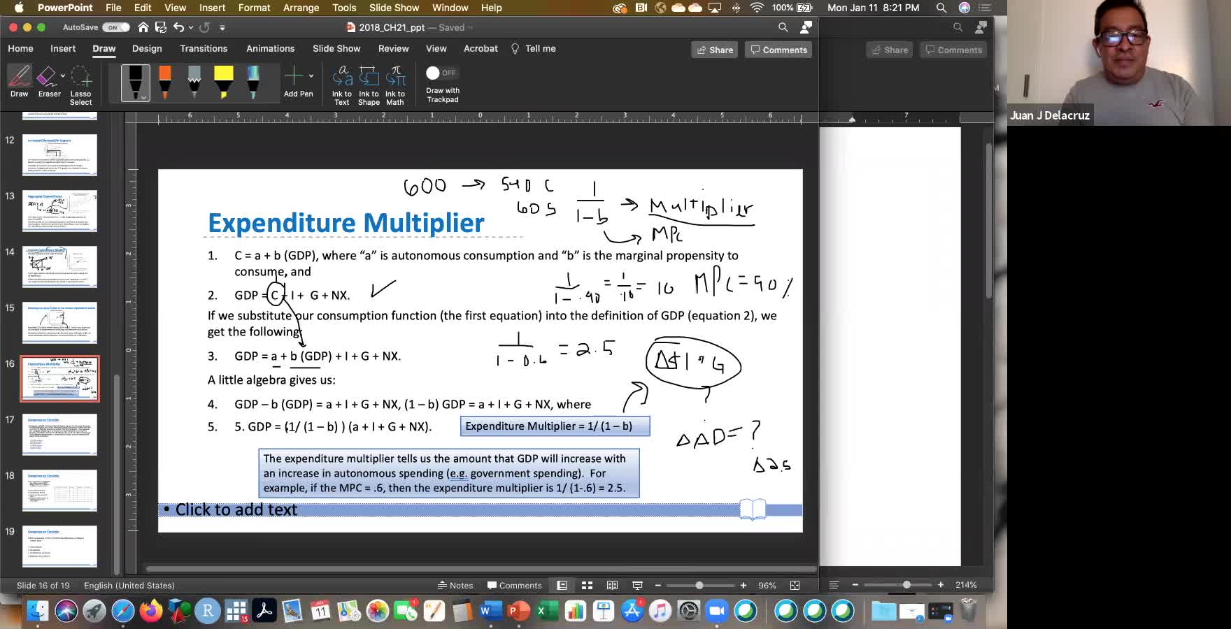
Task: Click the Home icon in title bar
Action: click(143, 27)
